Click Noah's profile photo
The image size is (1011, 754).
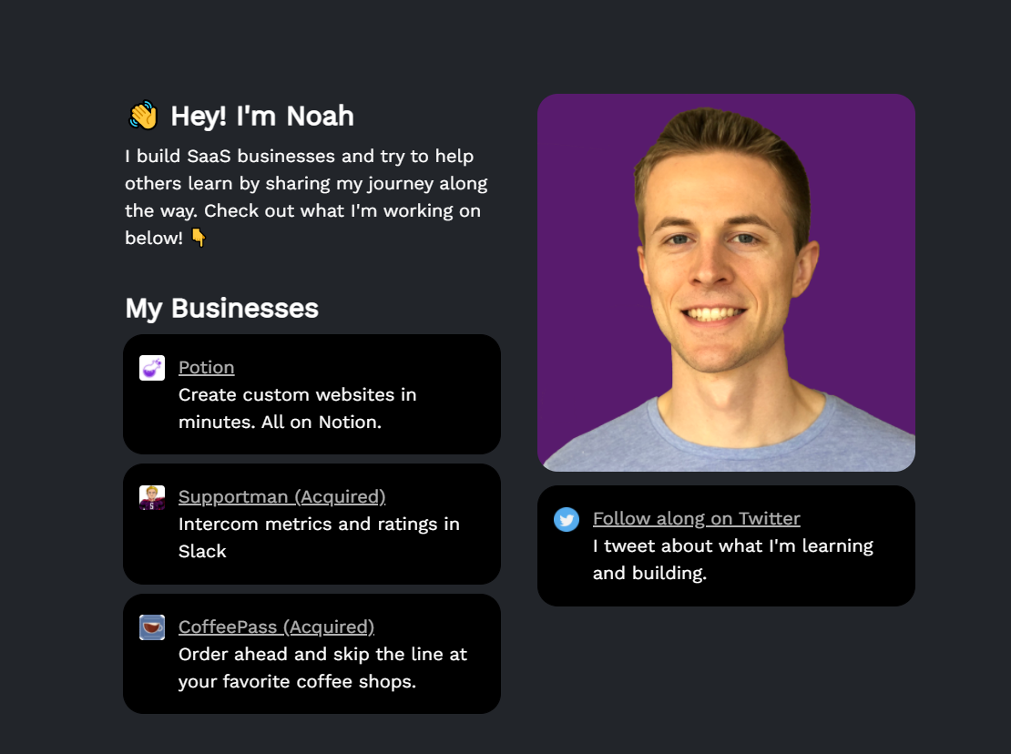726,282
